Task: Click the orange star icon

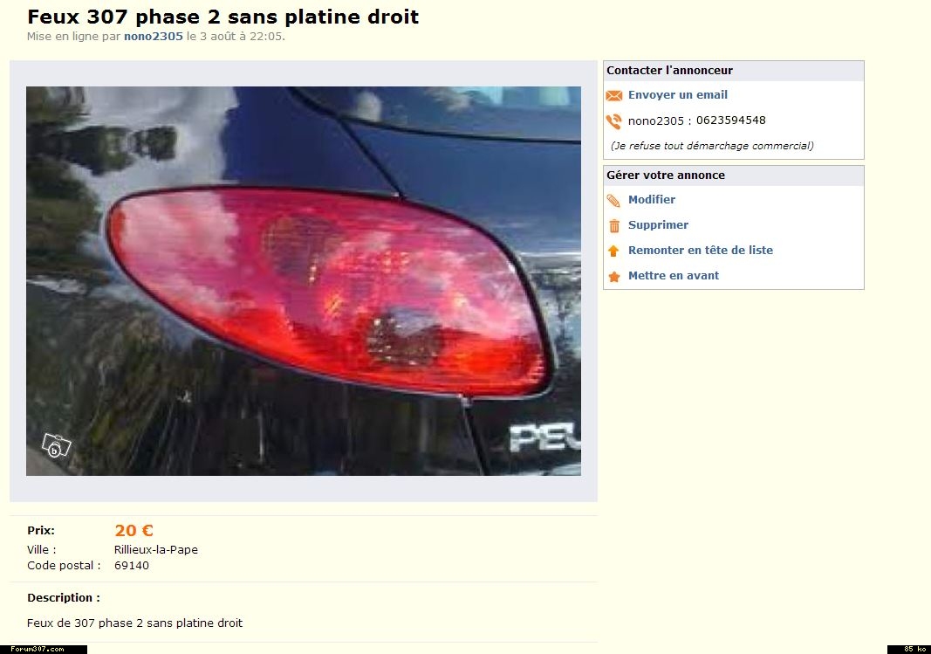Action: (614, 276)
